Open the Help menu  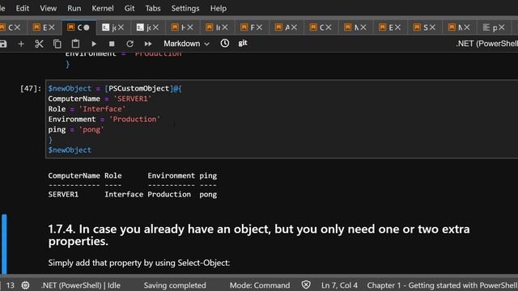click(219, 8)
